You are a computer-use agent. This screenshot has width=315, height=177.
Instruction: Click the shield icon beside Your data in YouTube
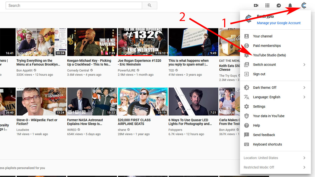[246, 116]
